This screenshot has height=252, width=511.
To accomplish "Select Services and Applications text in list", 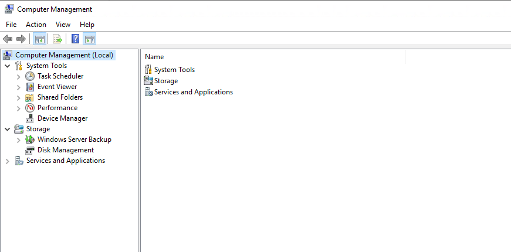I will [194, 92].
